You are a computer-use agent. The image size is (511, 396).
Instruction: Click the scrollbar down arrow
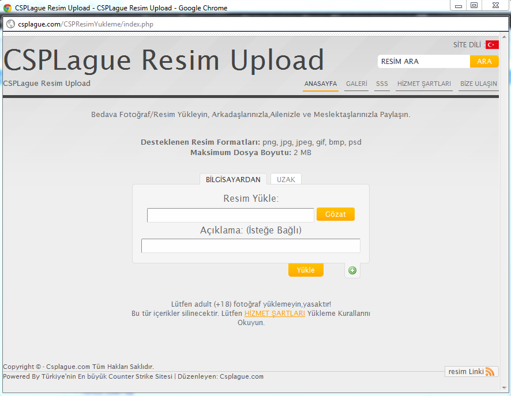click(x=504, y=387)
